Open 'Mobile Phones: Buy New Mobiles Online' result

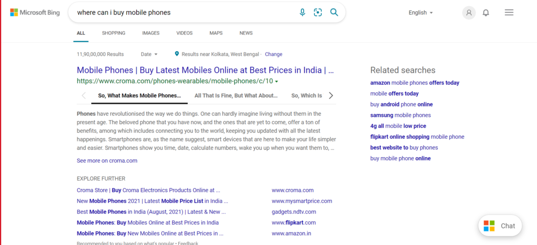[150, 233]
